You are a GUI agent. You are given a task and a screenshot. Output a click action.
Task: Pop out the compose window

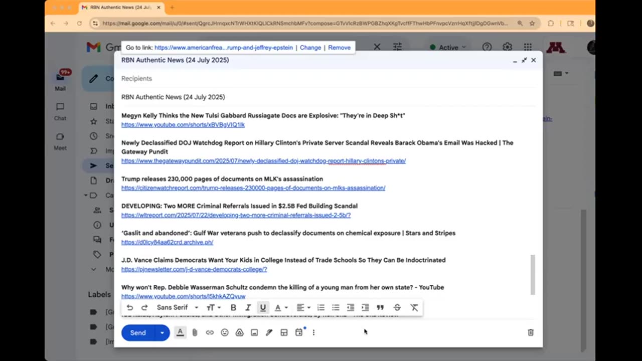click(x=524, y=60)
